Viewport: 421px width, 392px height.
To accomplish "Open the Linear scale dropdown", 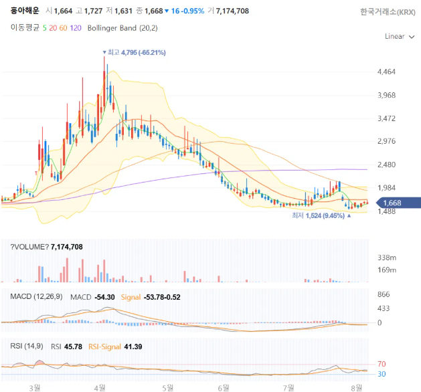I will [x=400, y=37].
